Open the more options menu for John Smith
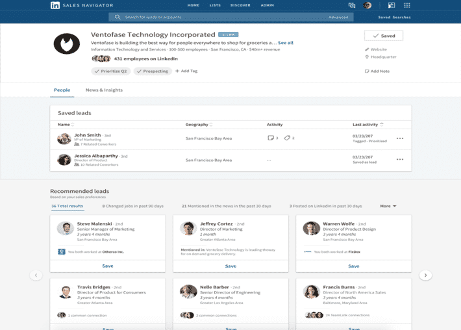This screenshot has height=330, width=461. coord(400,138)
